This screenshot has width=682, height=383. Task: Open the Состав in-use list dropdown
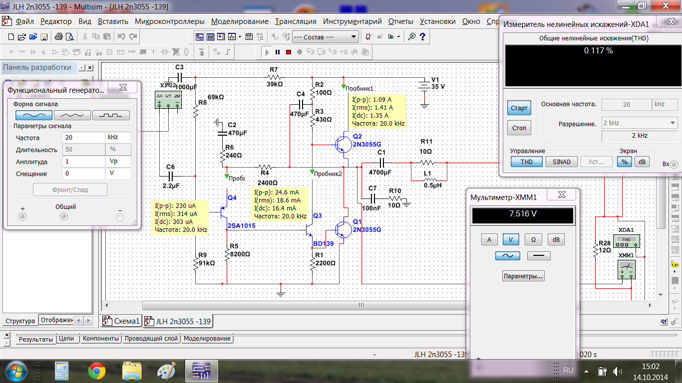click(x=325, y=37)
